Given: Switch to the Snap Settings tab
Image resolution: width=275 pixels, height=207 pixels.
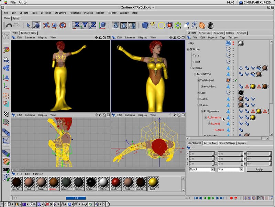Looking at the screenshot, I should click(227, 143).
